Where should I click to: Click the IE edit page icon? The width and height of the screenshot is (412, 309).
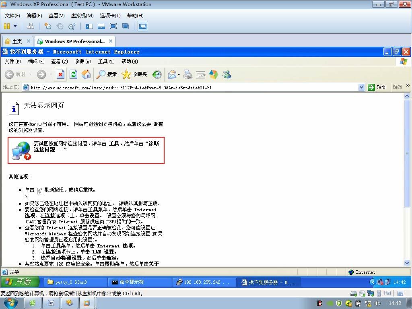200,74
